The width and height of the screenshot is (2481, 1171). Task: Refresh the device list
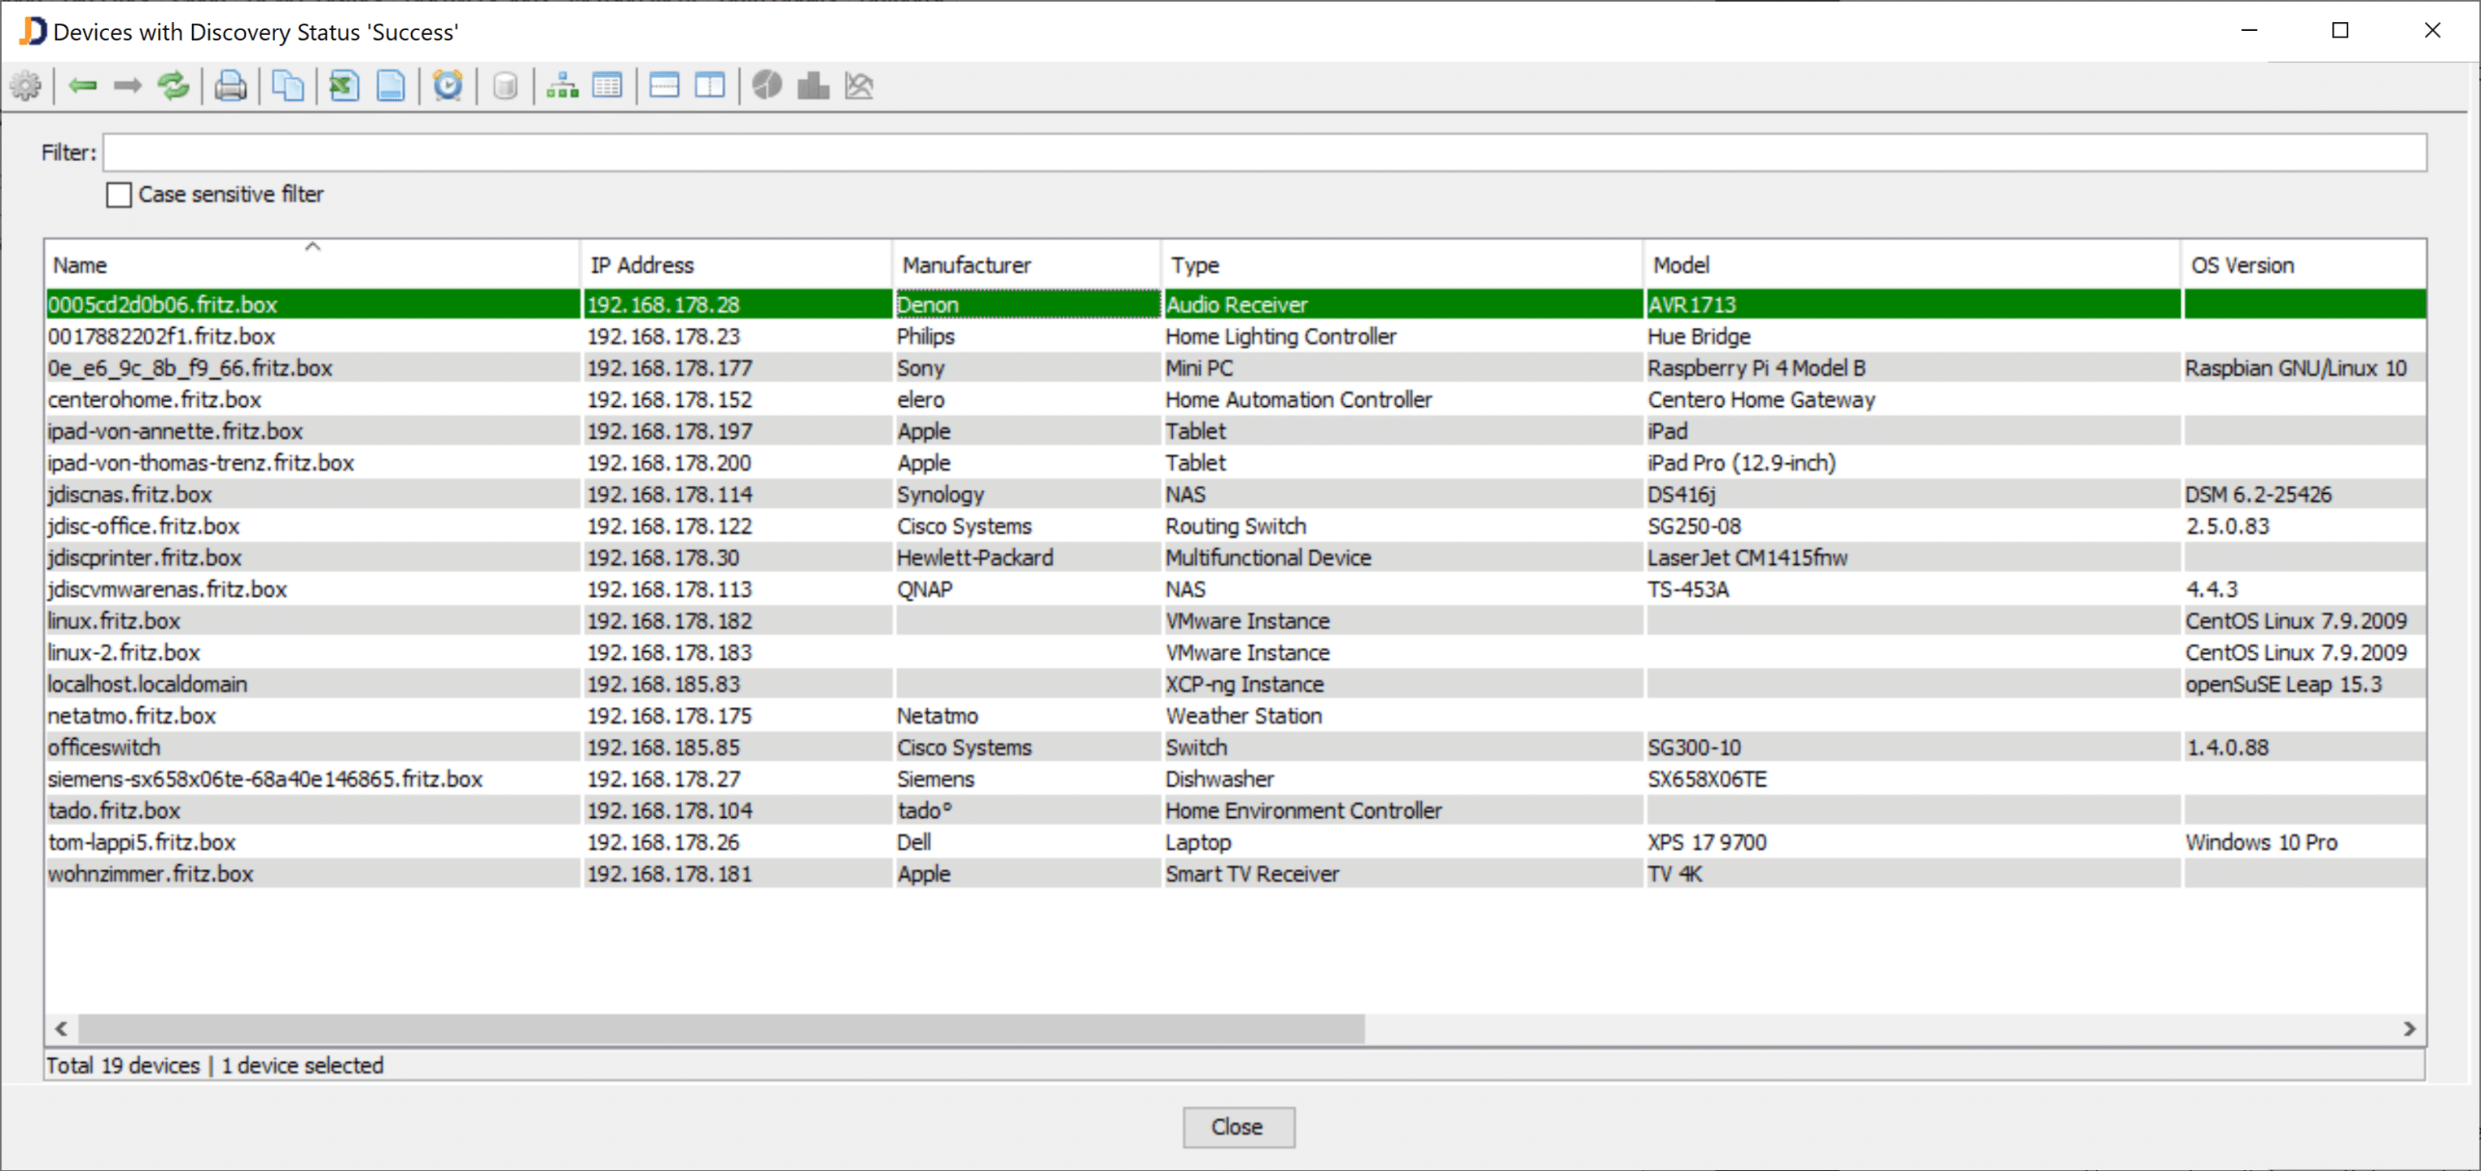(x=173, y=85)
